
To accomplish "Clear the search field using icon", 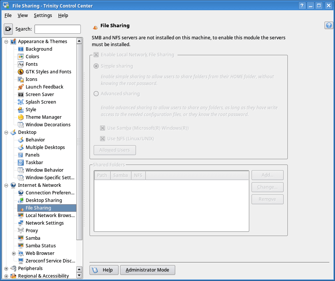I will (8, 29).
